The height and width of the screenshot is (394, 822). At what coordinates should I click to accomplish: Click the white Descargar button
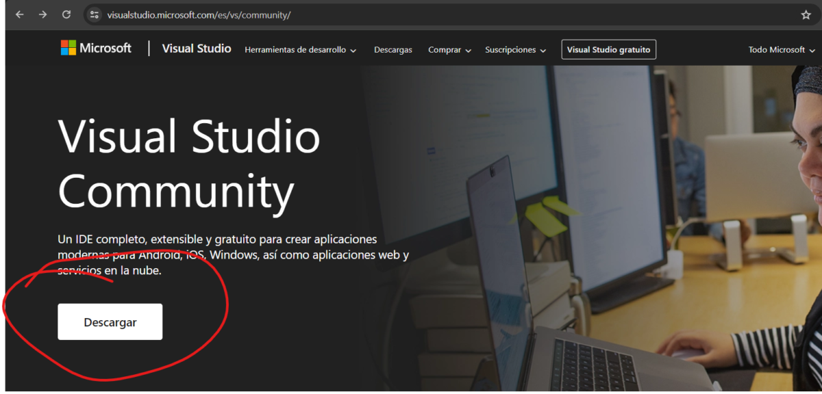(110, 321)
